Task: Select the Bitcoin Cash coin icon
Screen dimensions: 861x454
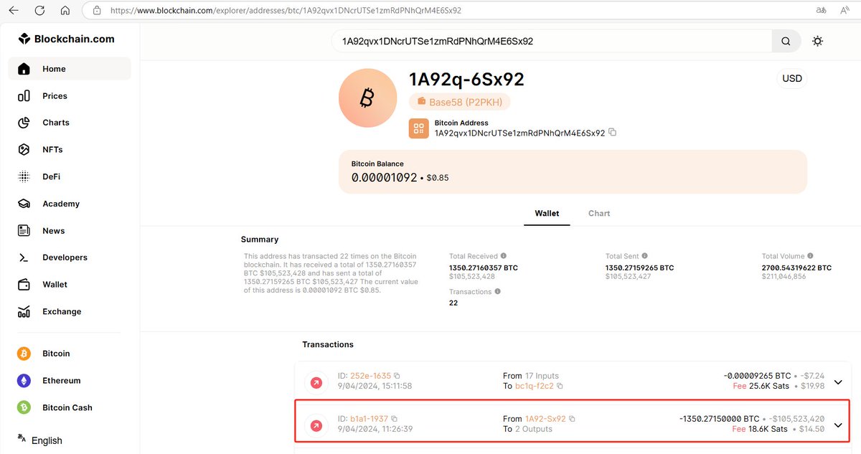Action: [24, 407]
